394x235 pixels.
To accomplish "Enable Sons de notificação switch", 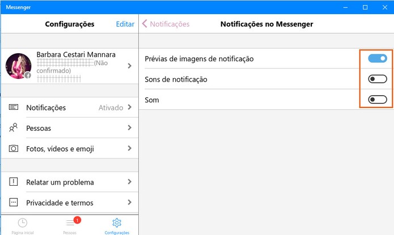I will pos(378,79).
